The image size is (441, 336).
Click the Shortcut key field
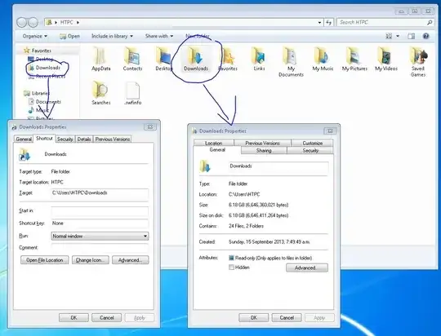click(100, 223)
